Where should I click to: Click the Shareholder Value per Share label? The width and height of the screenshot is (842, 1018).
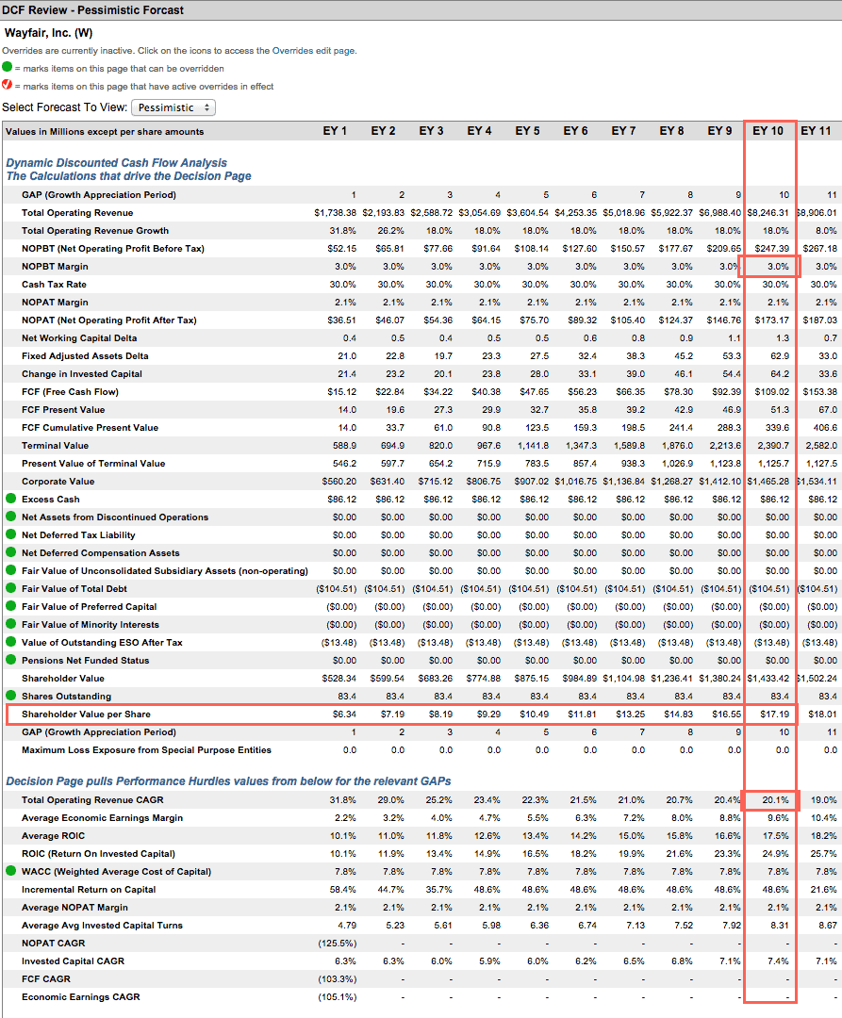(87, 714)
